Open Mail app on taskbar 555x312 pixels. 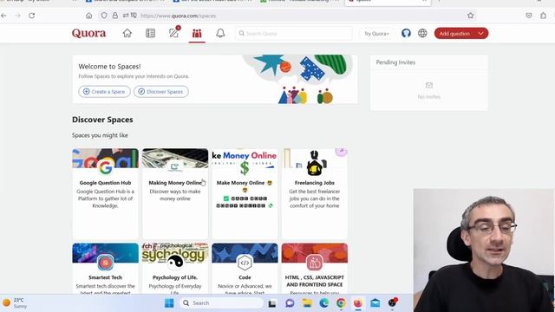pos(375,303)
